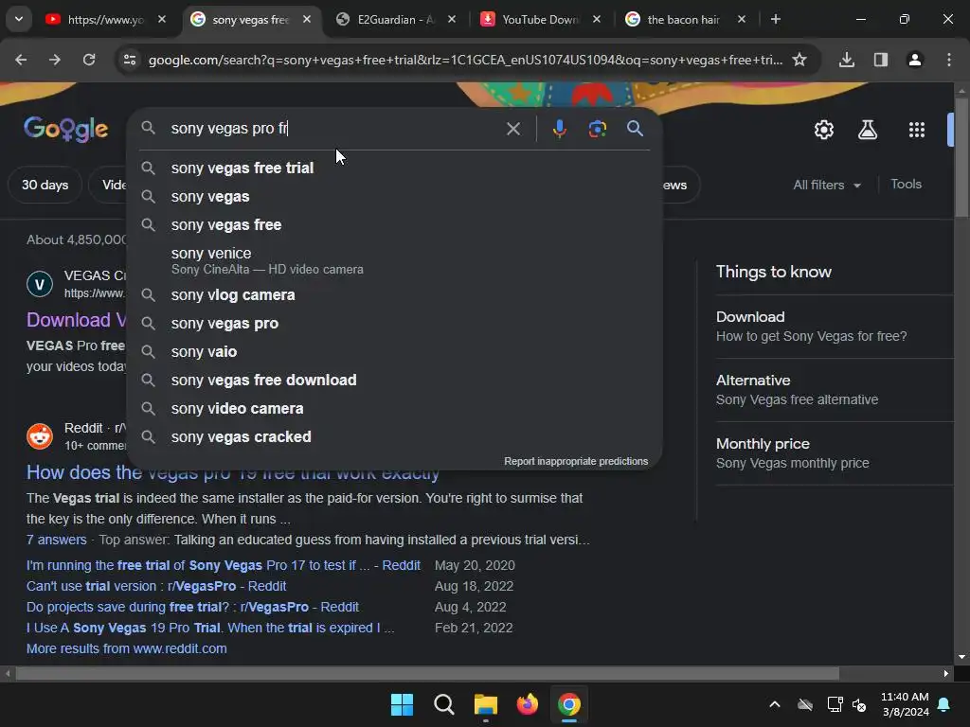Open the Chrome profile menu
Image resolution: width=970 pixels, height=727 pixels.
click(915, 60)
